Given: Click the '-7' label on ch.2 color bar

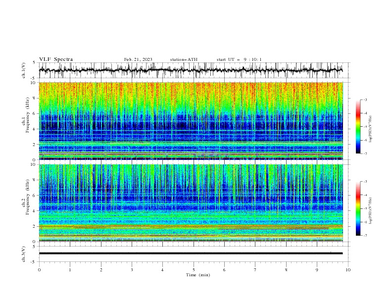Looking at the screenshot, I should tap(365, 236).
